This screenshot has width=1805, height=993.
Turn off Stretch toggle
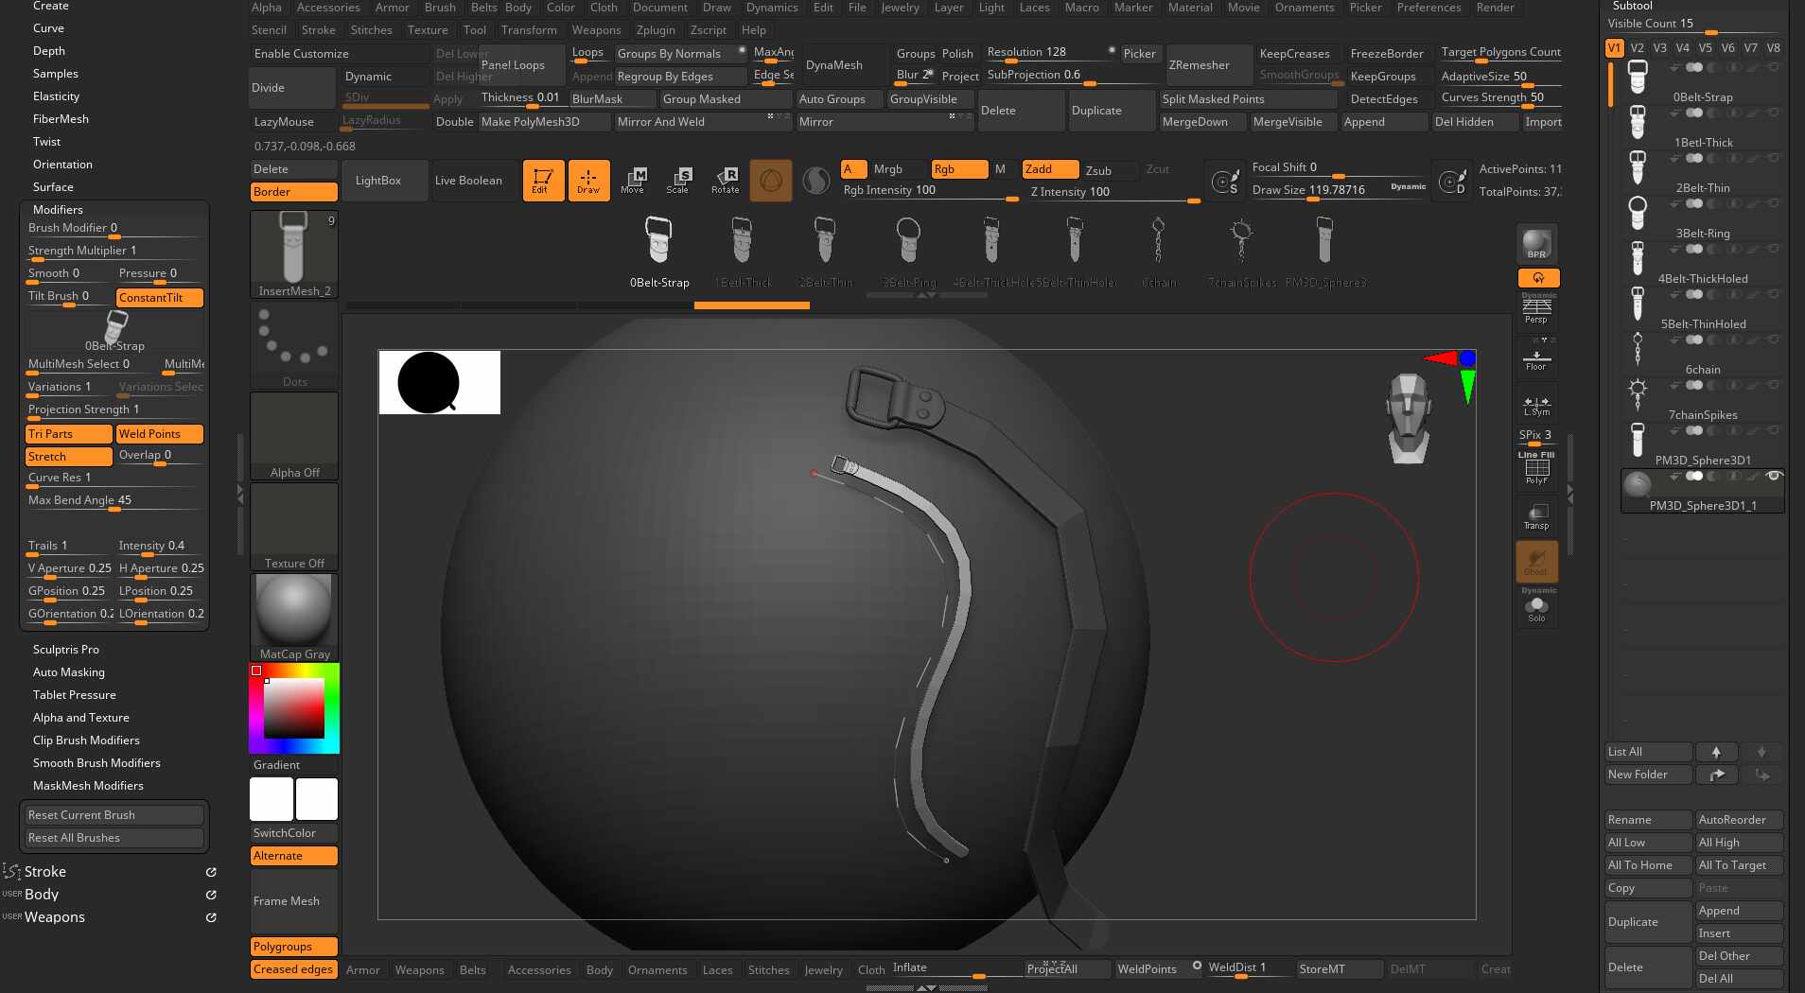[x=68, y=457]
